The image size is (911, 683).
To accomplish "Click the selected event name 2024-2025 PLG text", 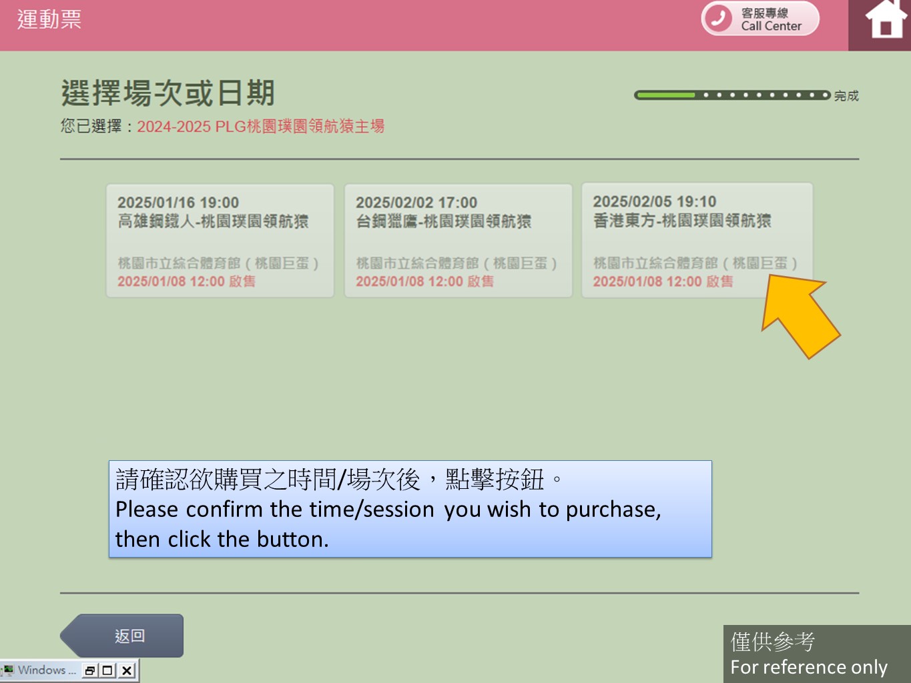I will click(261, 127).
